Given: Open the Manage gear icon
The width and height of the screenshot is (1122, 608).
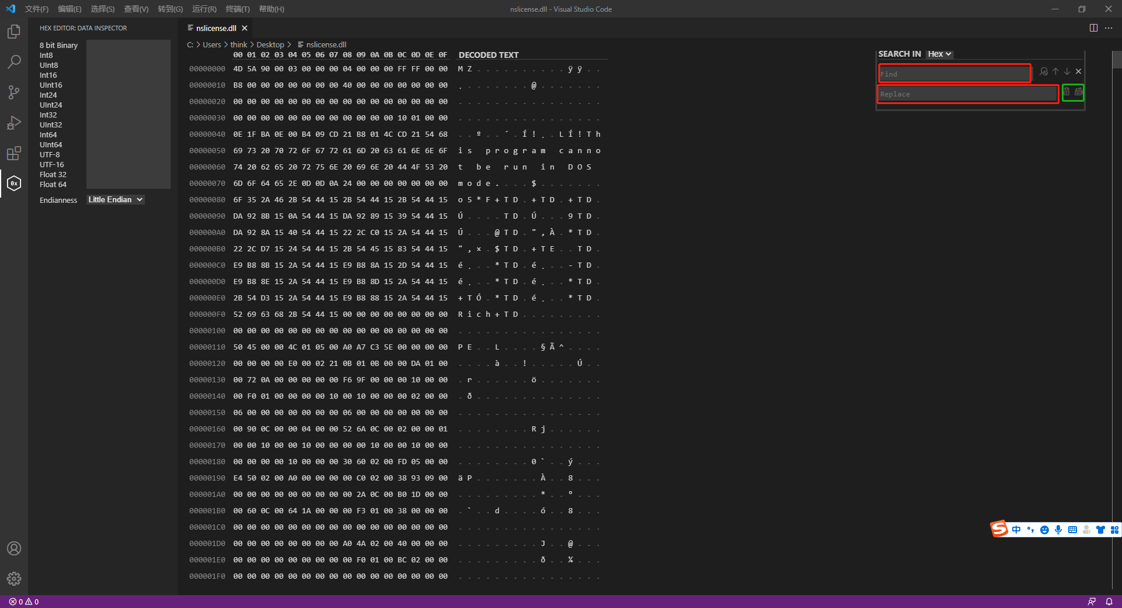Looking at the screenshot, I should (14, 579).
